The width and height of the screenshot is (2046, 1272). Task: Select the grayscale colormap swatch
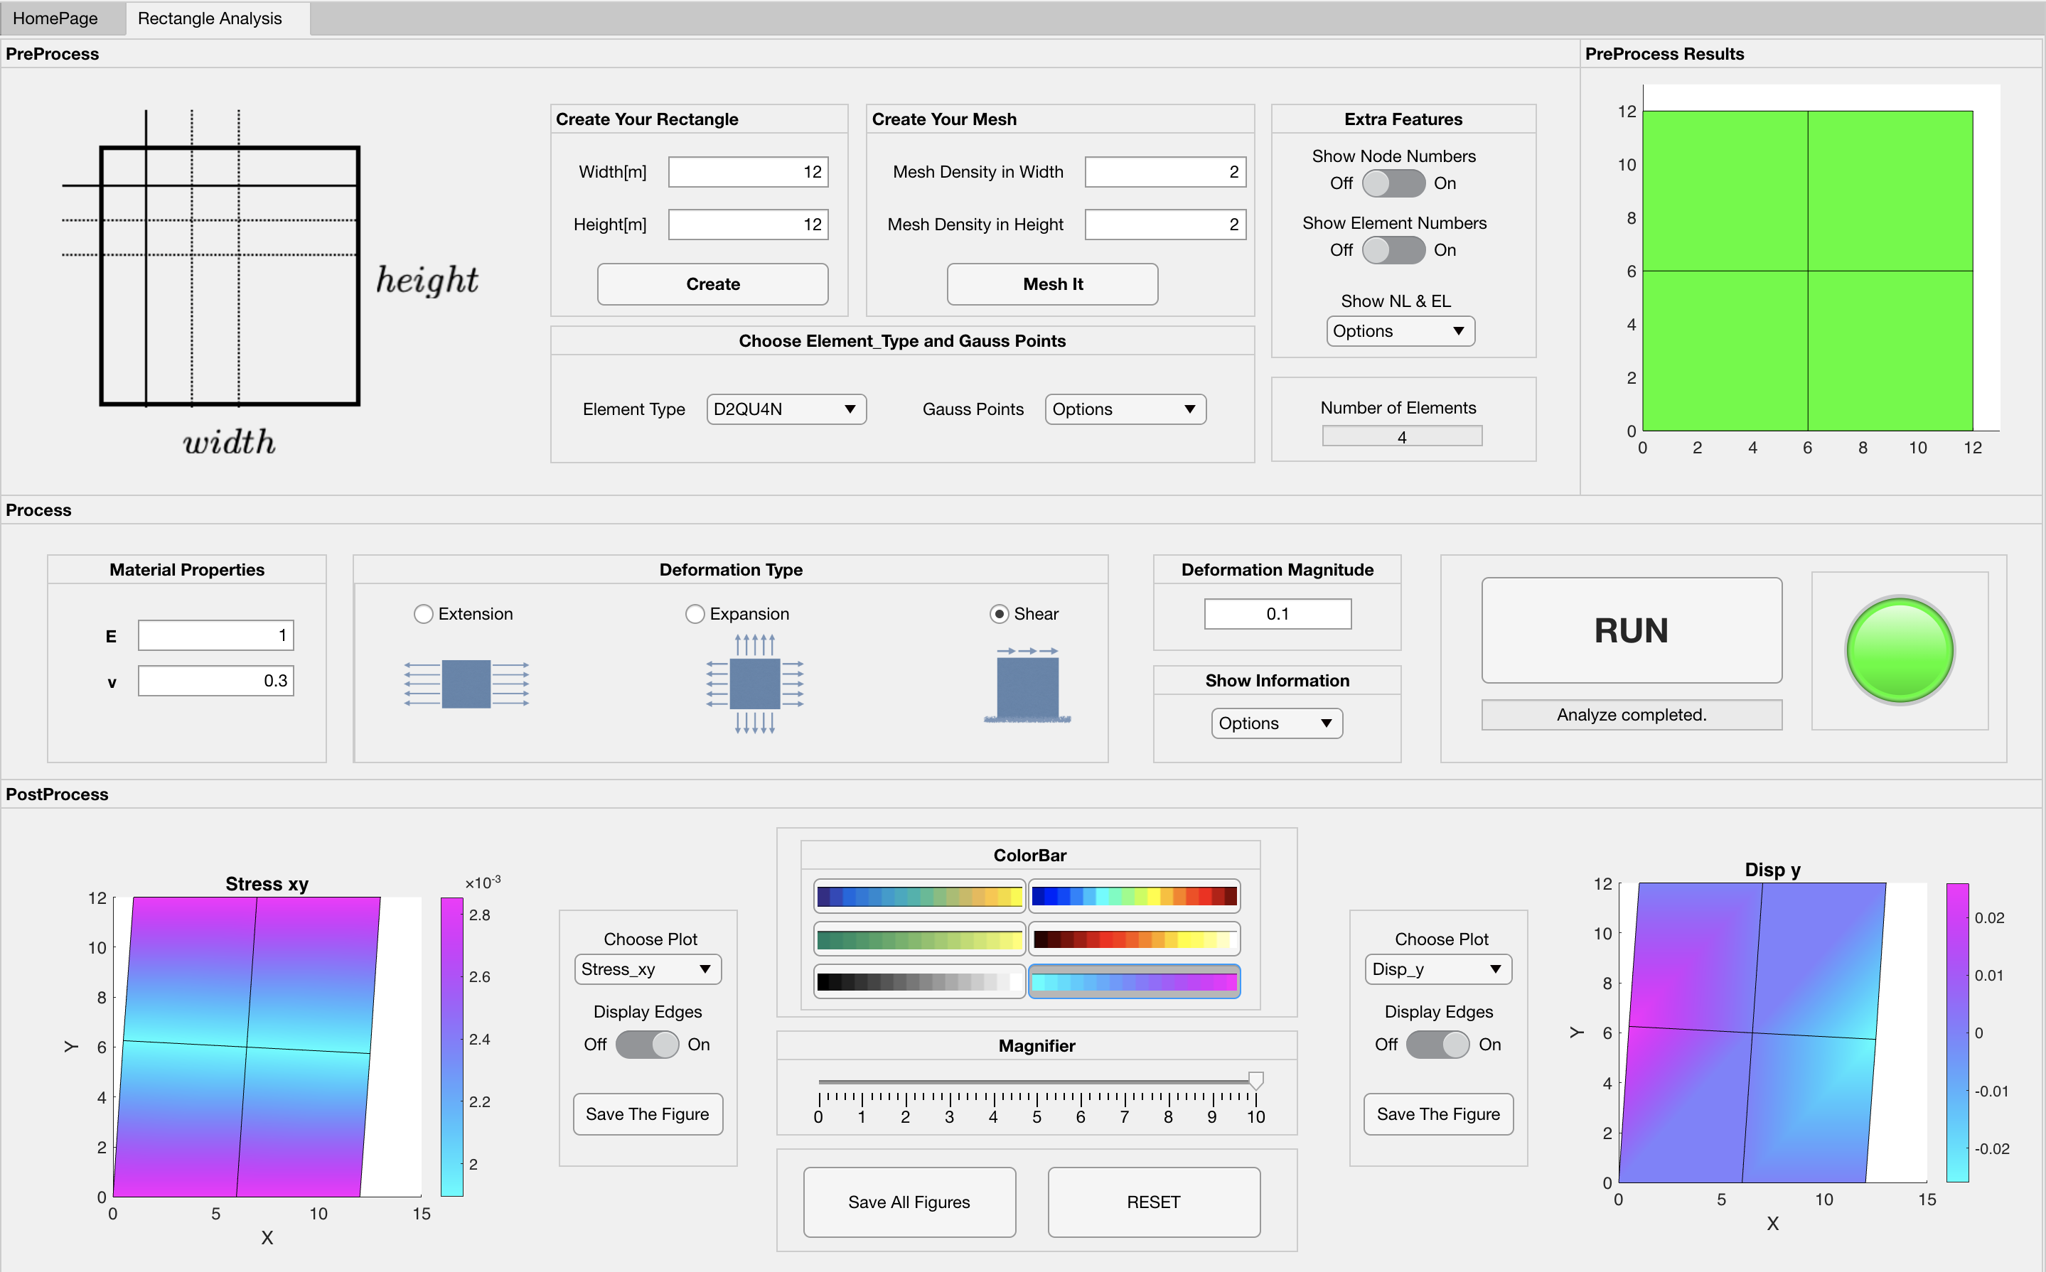(x=919, y=981)
